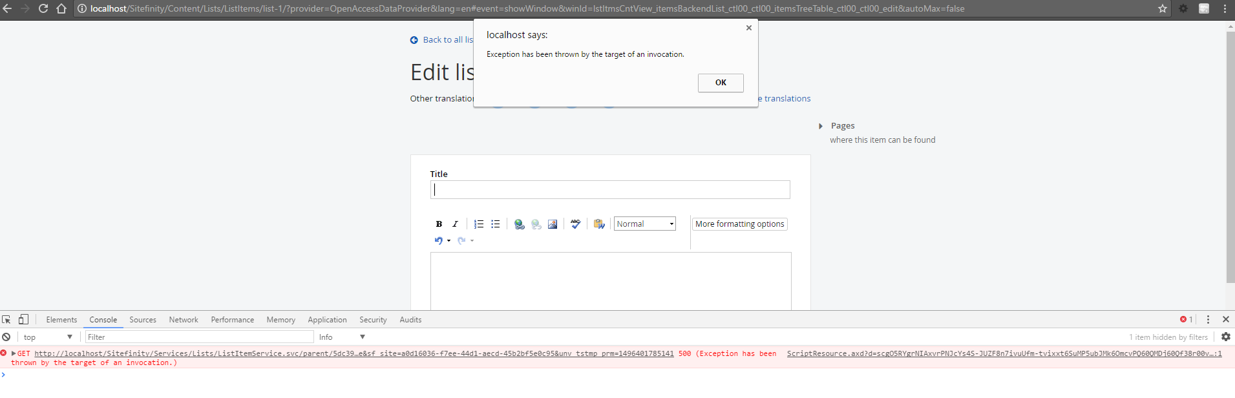This screenshot has width=1235, height=398.
Task: Click the More formatting options button
Action: (739, 224)
